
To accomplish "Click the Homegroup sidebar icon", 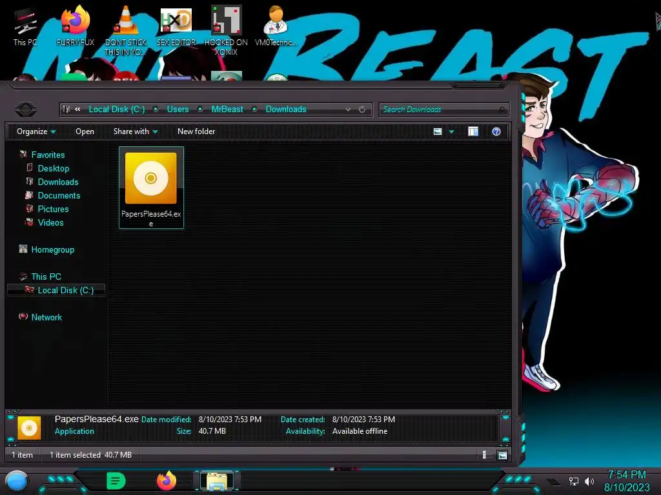I will 23,249.
